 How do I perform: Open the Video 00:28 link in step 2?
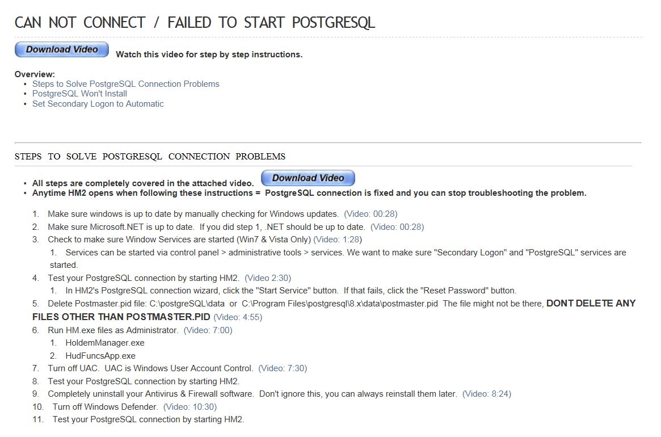point(397,227)
